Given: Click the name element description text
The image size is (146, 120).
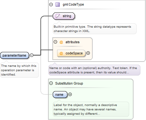Looking at the screenshot, I should pos(91,109).
